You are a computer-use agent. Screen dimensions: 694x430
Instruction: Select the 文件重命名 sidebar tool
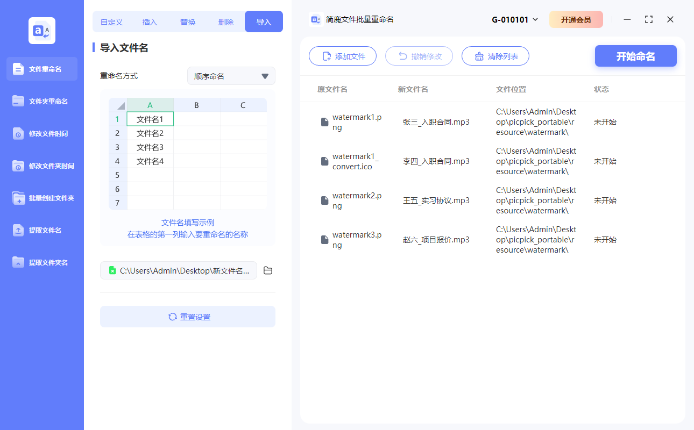click(x=41, y=69)
